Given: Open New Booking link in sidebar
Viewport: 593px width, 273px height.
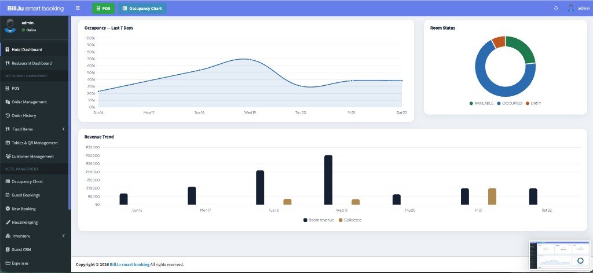Looking at the screenshot, I should (34, 209).
